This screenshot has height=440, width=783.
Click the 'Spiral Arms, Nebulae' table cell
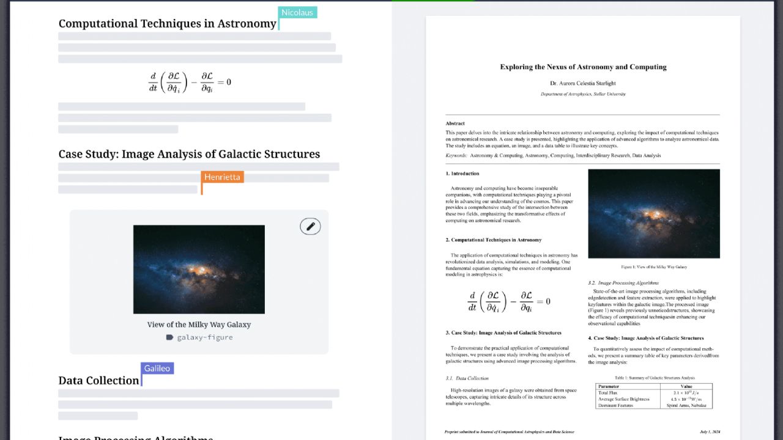coord(686,405)
